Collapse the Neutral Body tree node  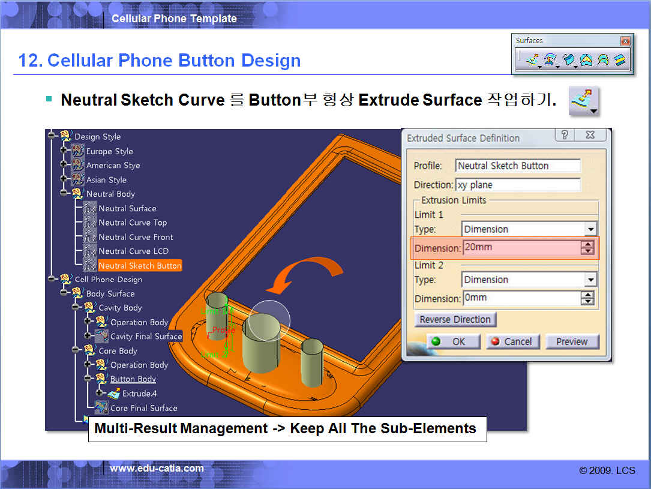click(64, 194)
